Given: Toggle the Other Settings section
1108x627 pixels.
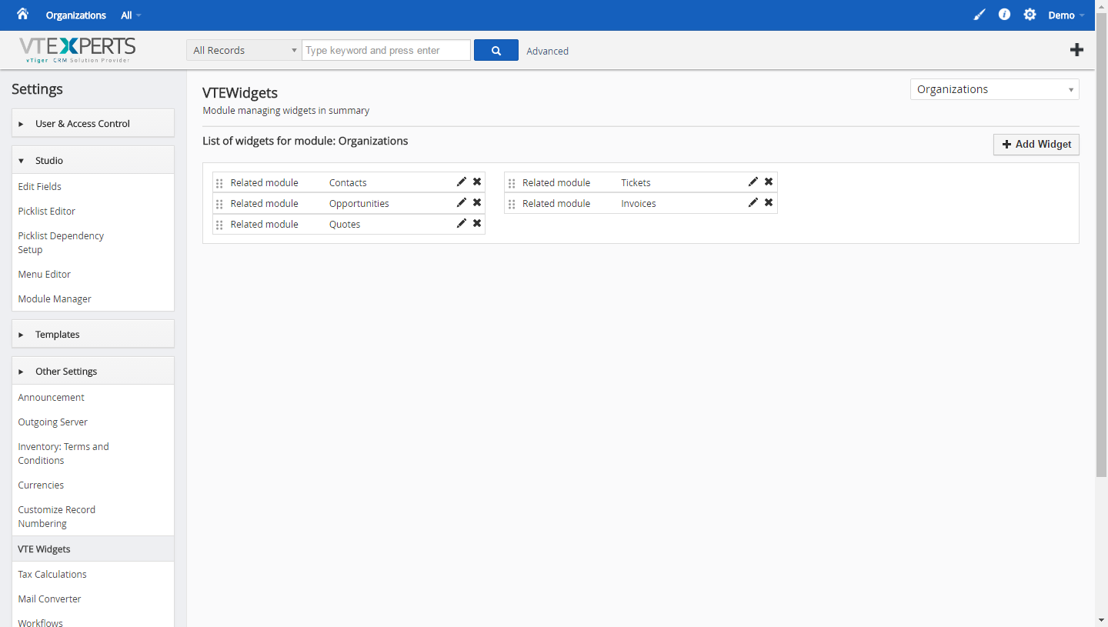Looking at the screenshot, I should tap(93, 371).
